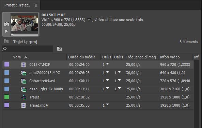Click the Trajet.mp4 film strip icon
The image size is (202, 128).
[x=24, y=105]
